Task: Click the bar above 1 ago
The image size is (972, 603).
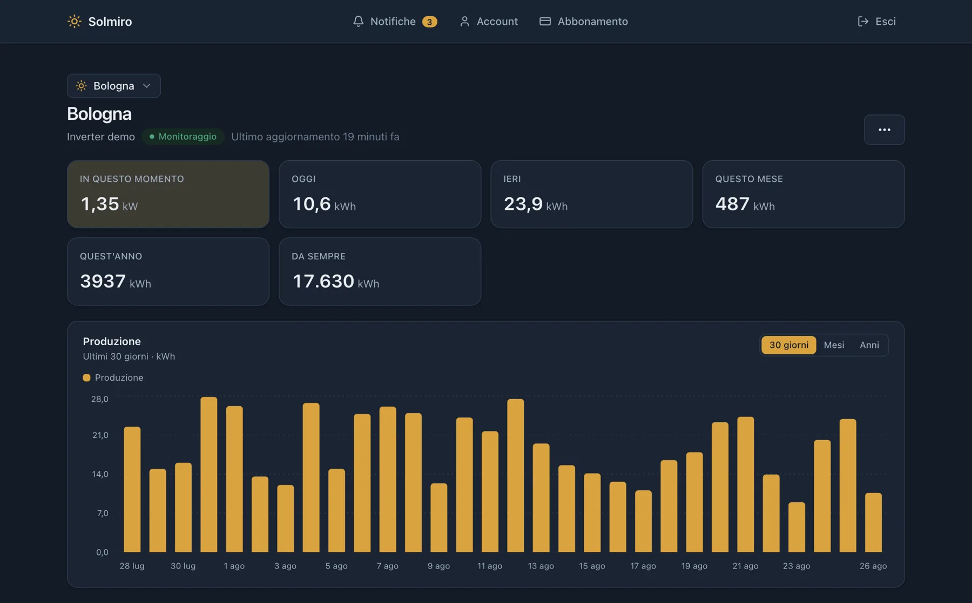Action: tap(234, 479)
